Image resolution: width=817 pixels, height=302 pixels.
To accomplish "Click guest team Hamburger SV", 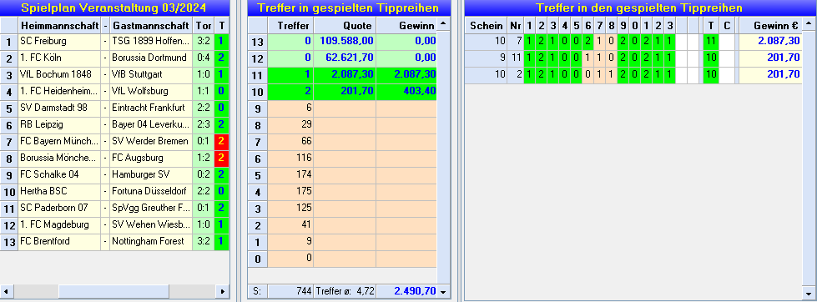I will [150, 174].
